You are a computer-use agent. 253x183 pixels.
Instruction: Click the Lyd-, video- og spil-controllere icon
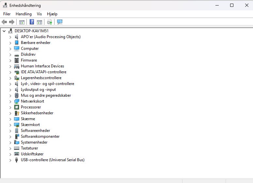point(16,84)
